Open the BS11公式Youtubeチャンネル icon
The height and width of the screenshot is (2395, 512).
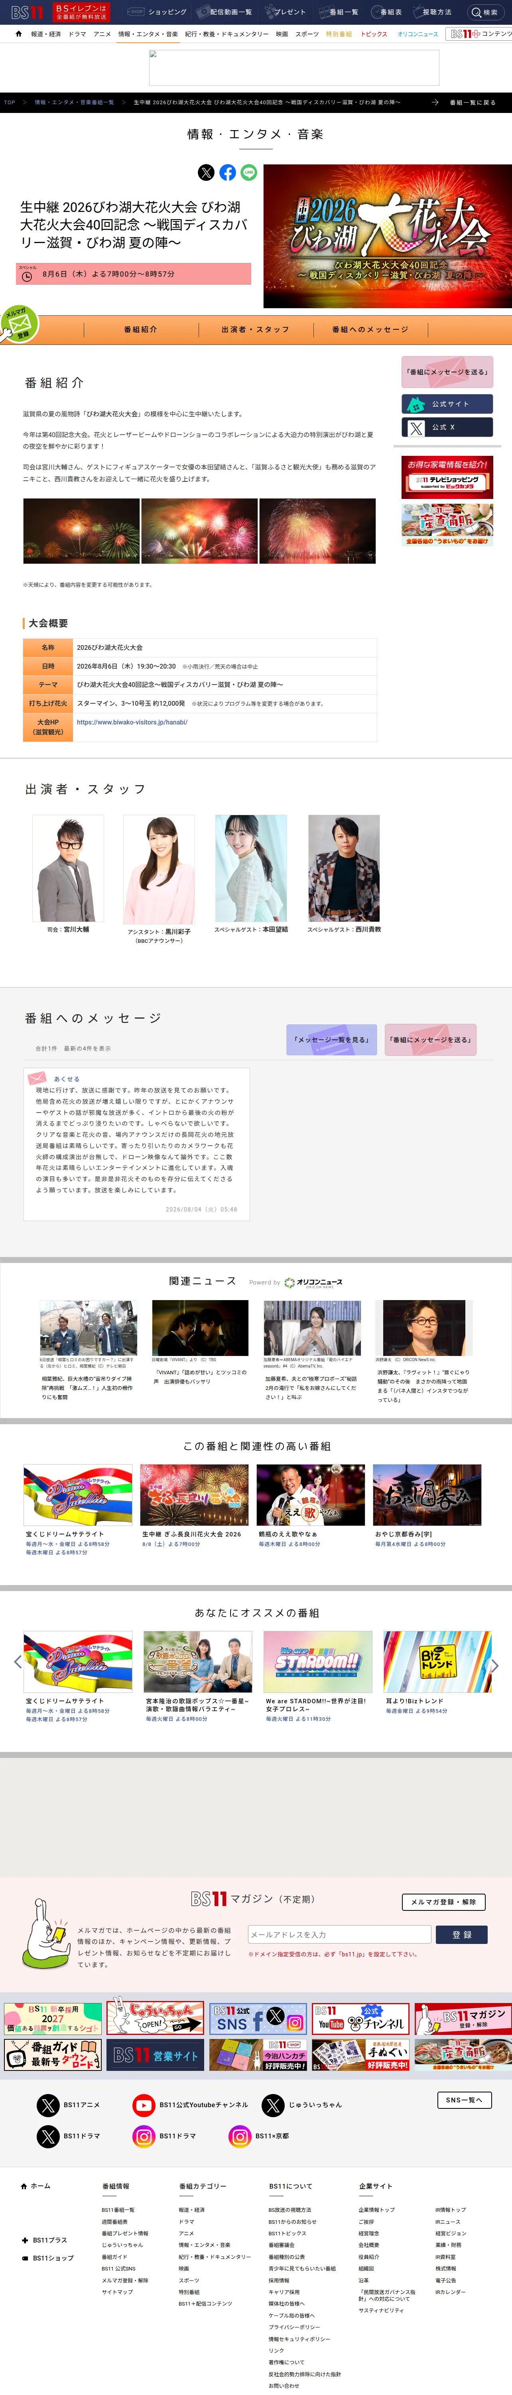pyautogui.click(x=143, y=2105)
